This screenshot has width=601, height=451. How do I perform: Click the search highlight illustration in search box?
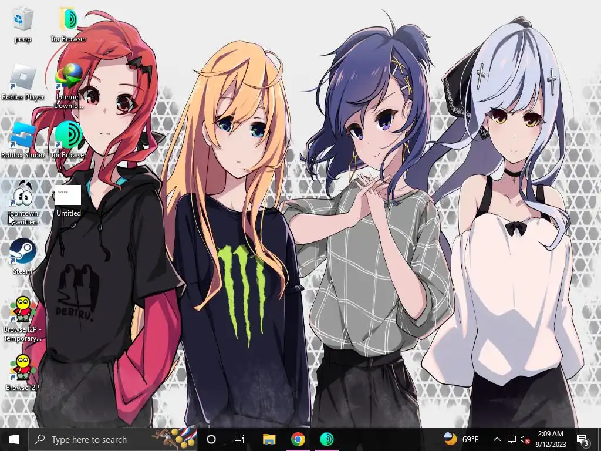point(175,438)
